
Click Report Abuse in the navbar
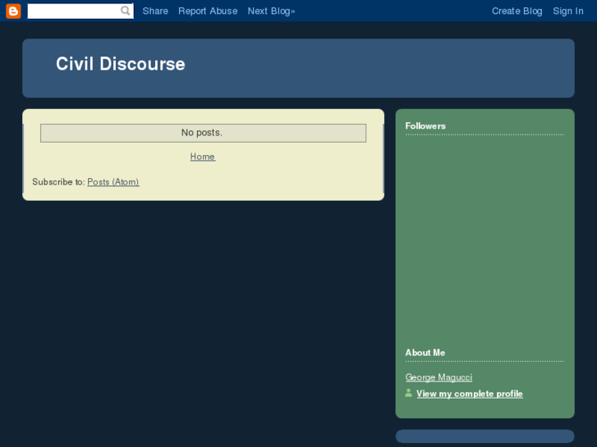pyautogui.click(x=208, y=11)
